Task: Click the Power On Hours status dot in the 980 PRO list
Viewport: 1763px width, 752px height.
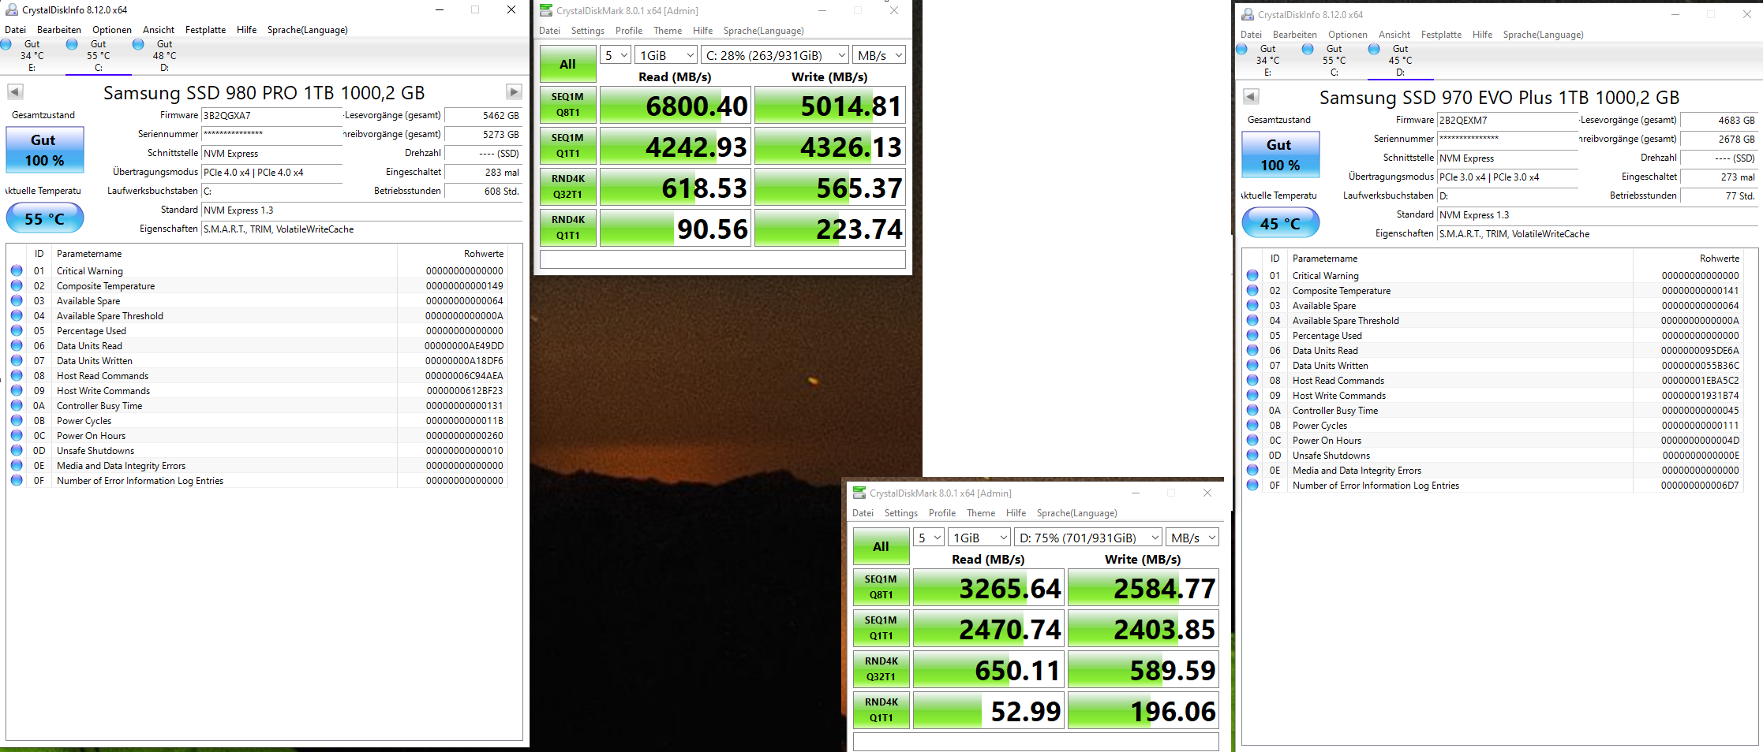Action: click(17, 435)
